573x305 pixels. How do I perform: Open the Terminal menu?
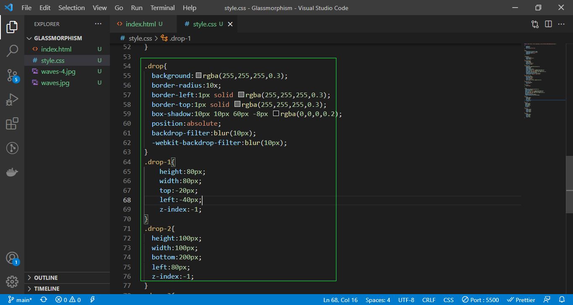coord(162,8)
